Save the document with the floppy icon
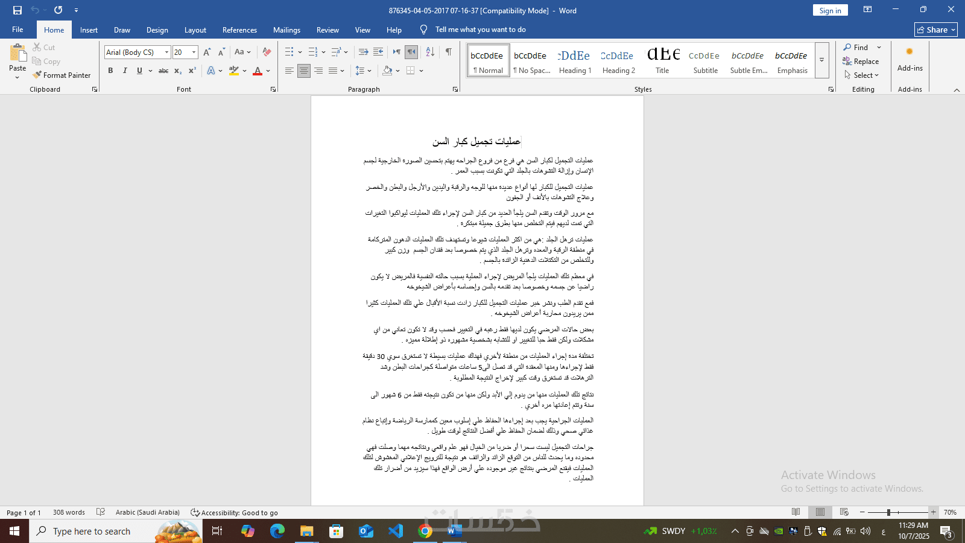This screenshot has height=543, width=965. click(x=17, y=10)
